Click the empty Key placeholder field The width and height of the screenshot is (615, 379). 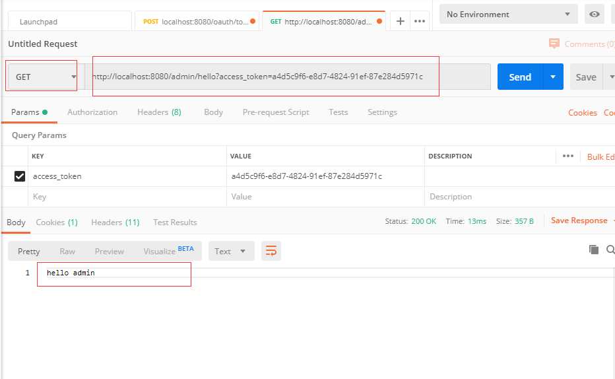click(127, 197)
